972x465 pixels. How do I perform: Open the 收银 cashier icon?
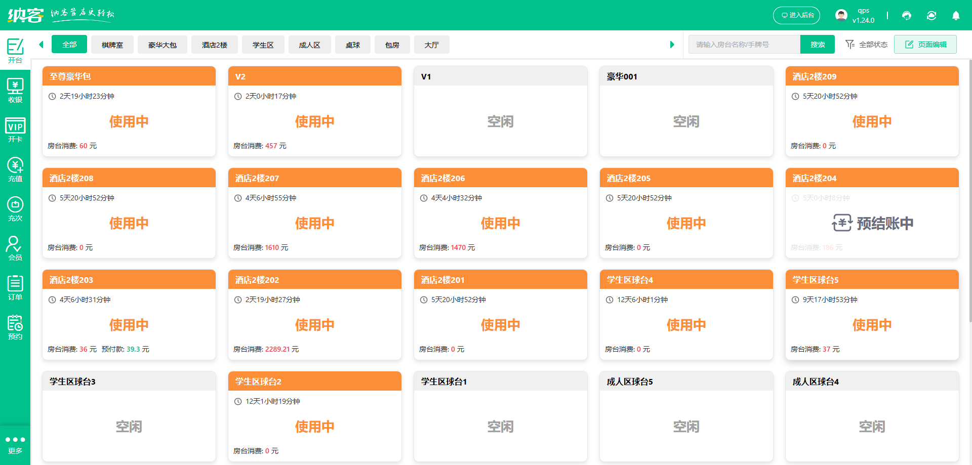point(15,91)
